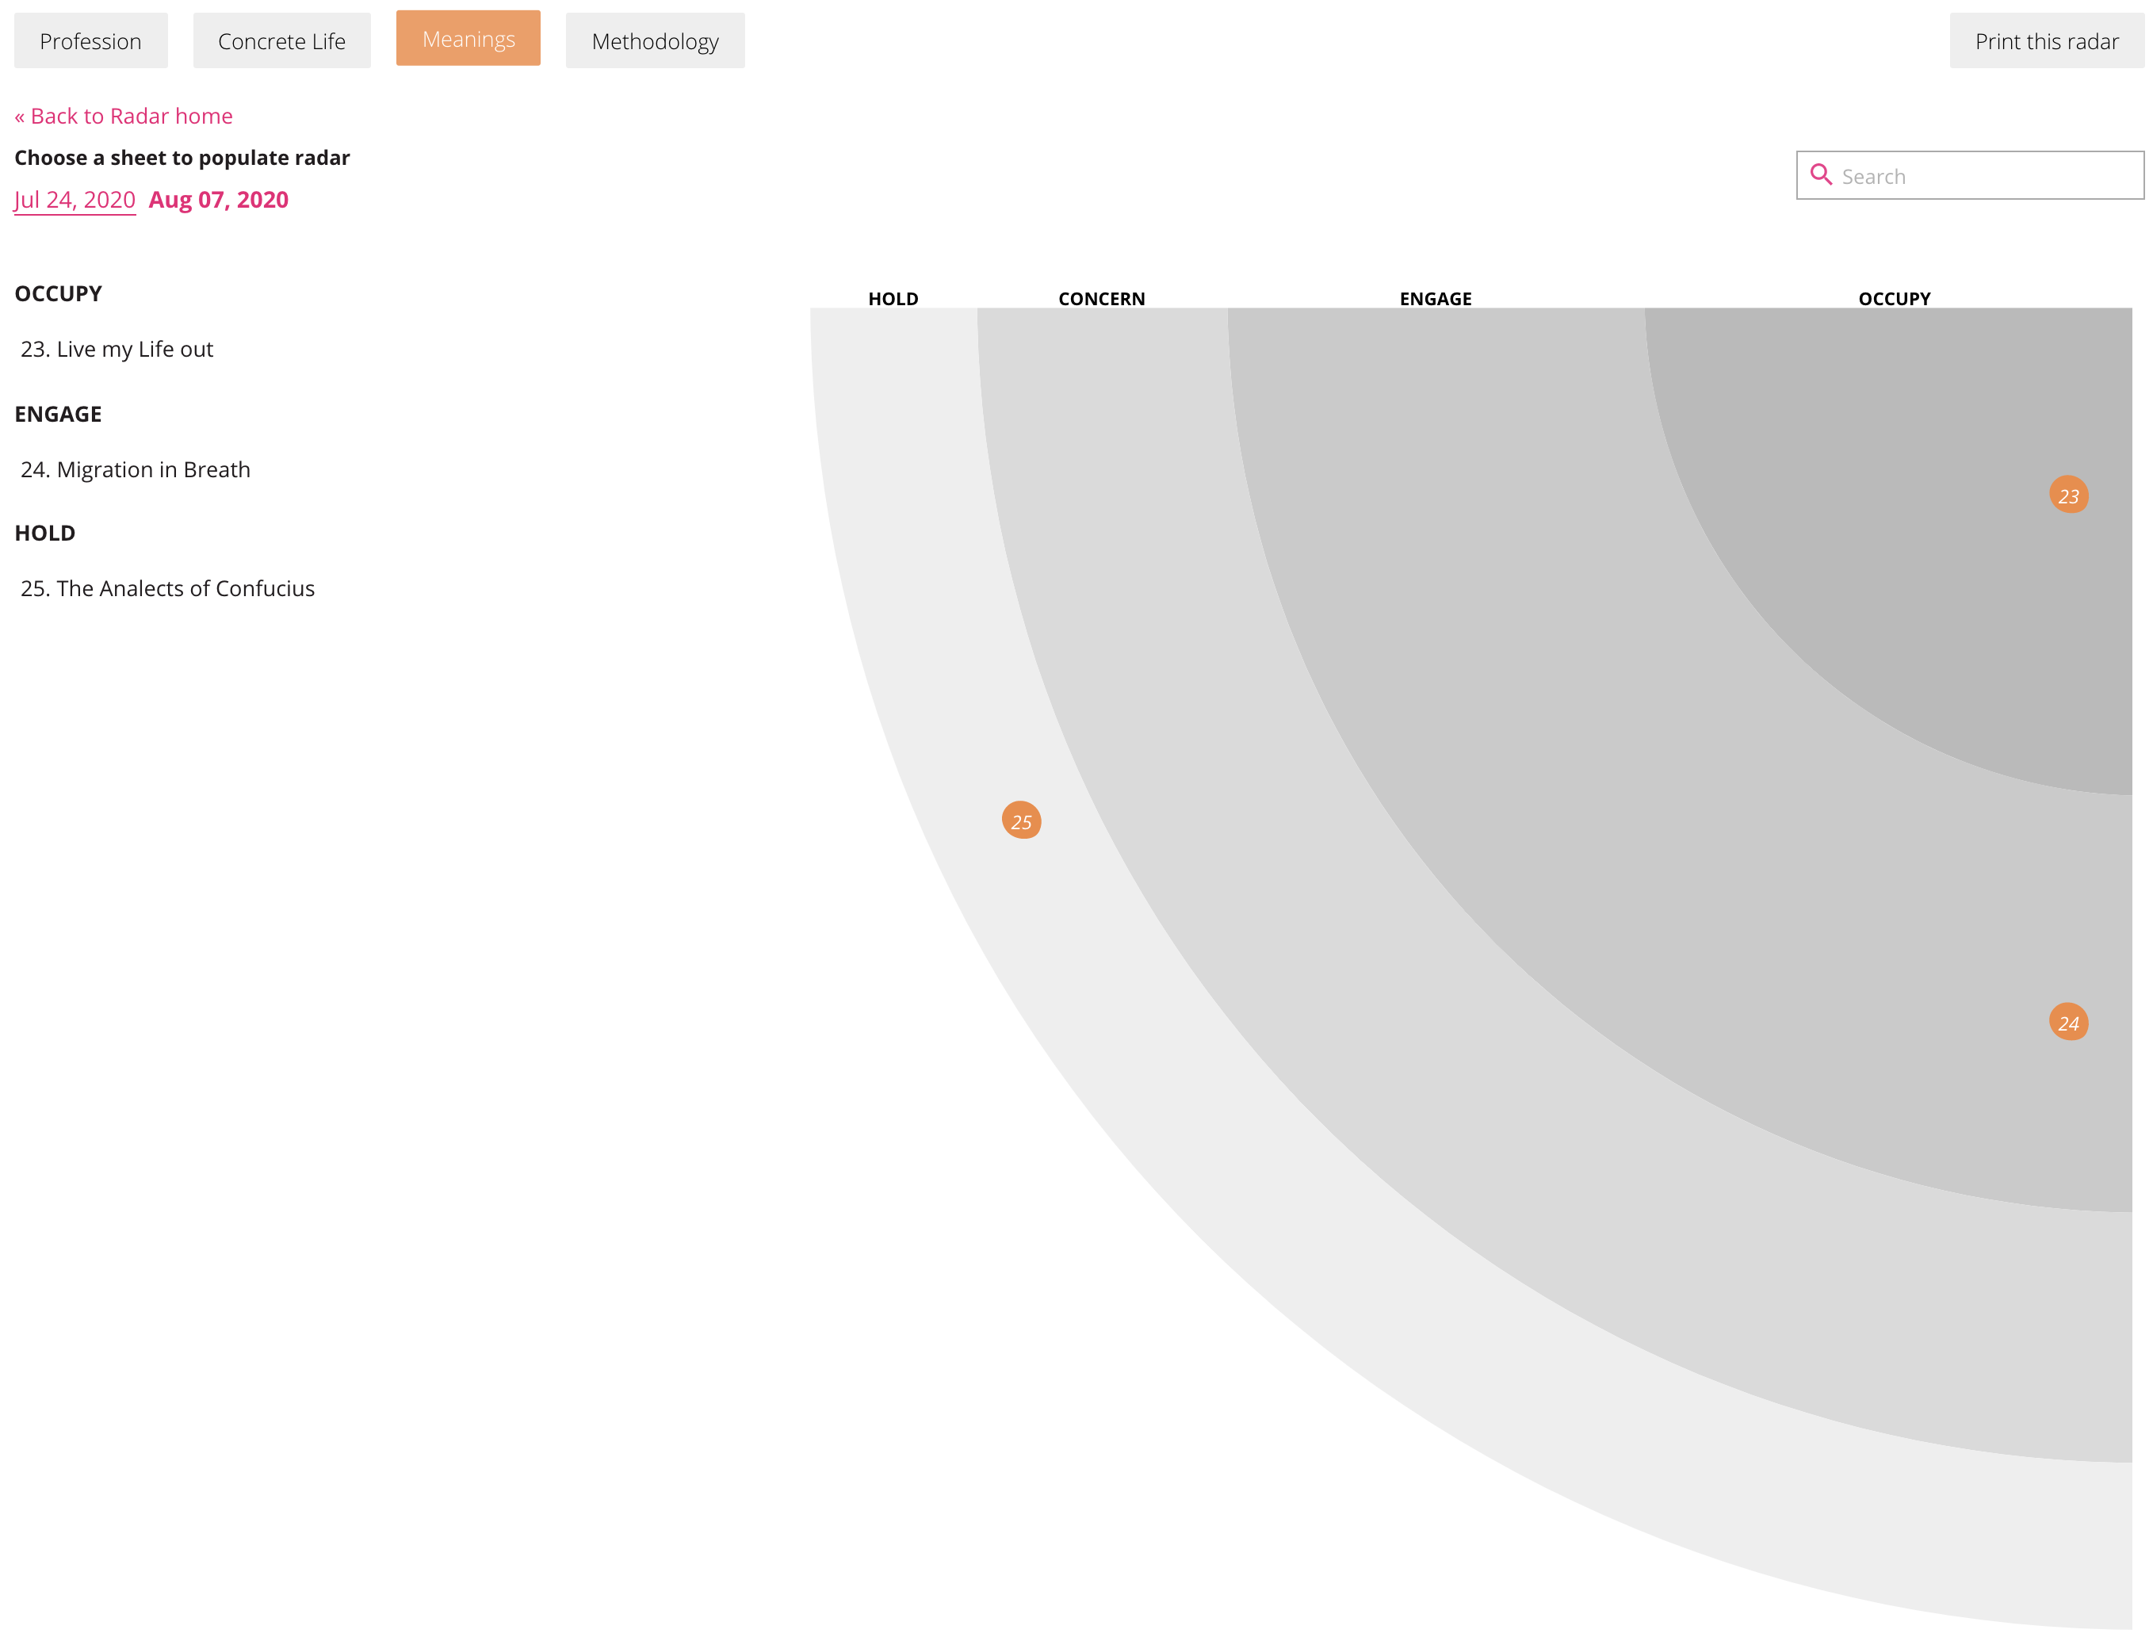Switch to the Concrete Life tab

[x=281, y=41]
